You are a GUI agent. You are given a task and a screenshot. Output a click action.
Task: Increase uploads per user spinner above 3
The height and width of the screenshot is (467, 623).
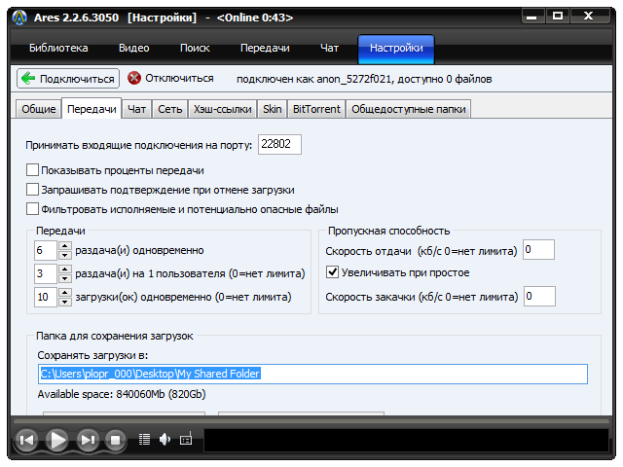click(65, 269)
